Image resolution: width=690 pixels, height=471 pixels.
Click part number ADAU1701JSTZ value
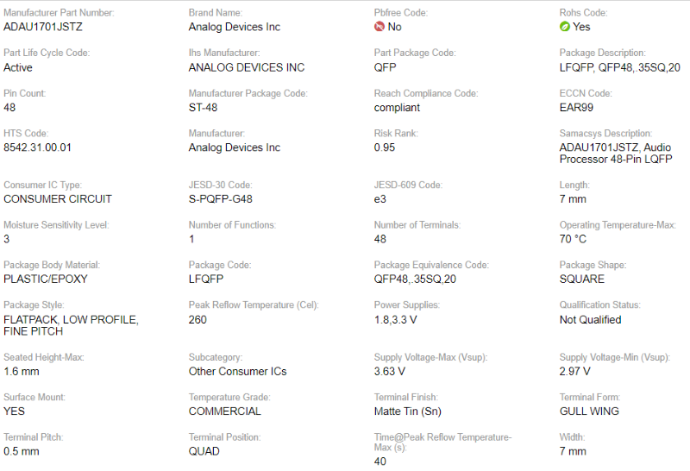[x=43, y=27]
